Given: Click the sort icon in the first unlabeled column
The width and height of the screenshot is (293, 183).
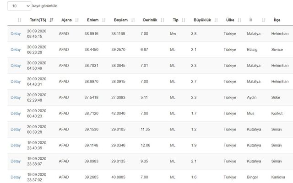Looking at the screenshot, I should pyautogui.click(x=19, y=20).
